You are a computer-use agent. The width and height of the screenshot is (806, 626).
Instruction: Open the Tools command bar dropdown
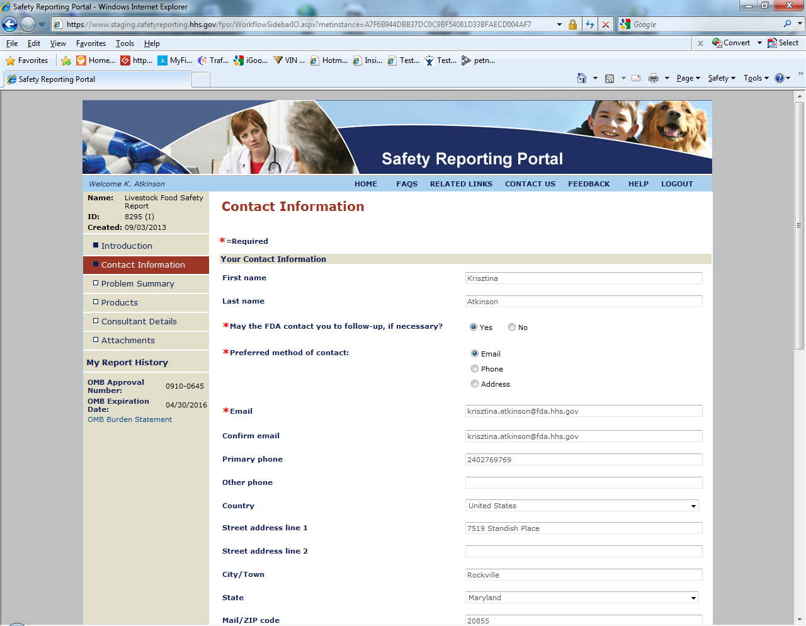pyautogui.click(x=756, y=78)
